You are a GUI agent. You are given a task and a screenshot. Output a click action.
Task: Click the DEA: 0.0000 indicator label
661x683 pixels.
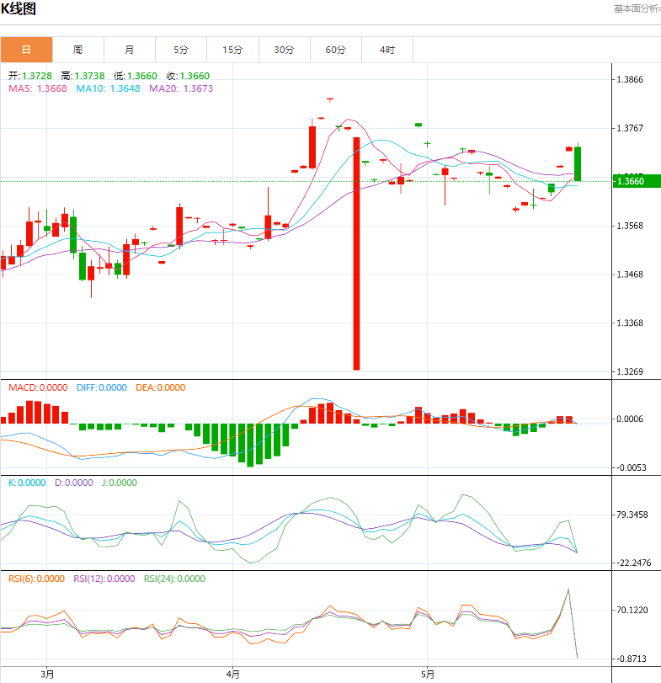160,387
